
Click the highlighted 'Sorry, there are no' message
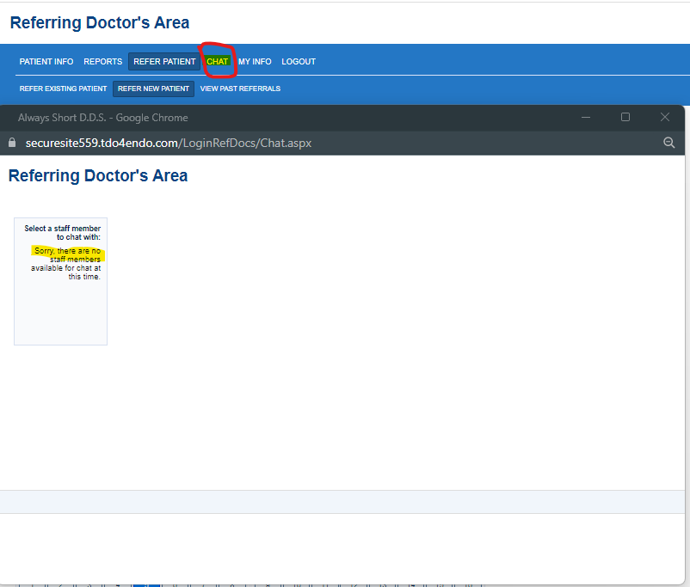[x=67, y=251]
